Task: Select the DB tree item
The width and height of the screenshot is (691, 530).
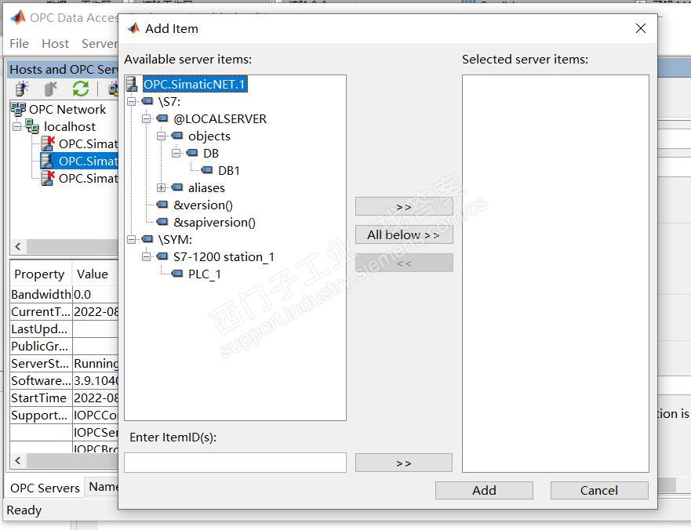Action: pos(211,154)
